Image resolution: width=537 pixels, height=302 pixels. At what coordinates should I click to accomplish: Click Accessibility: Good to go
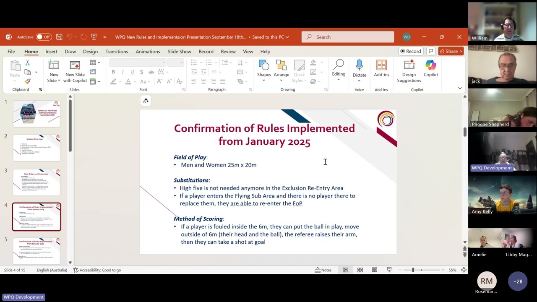click(x=97, y=270)
